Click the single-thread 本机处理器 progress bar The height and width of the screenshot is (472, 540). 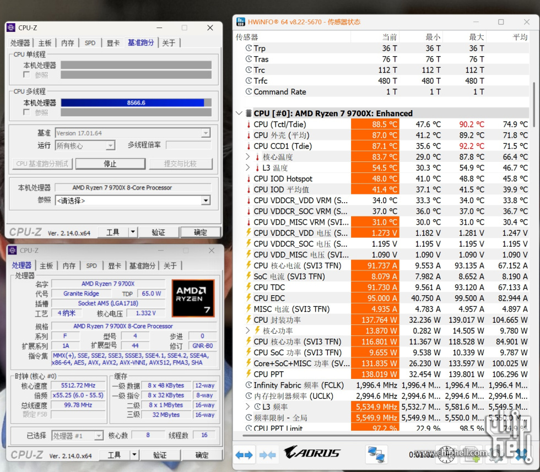(136, 65)
